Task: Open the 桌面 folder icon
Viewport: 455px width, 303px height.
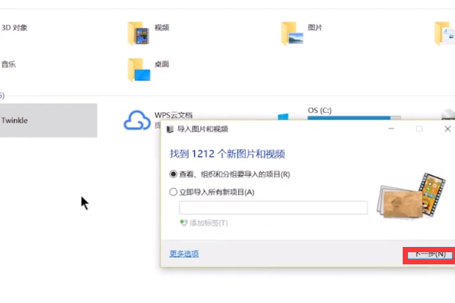Action: [x=139, y=70]
